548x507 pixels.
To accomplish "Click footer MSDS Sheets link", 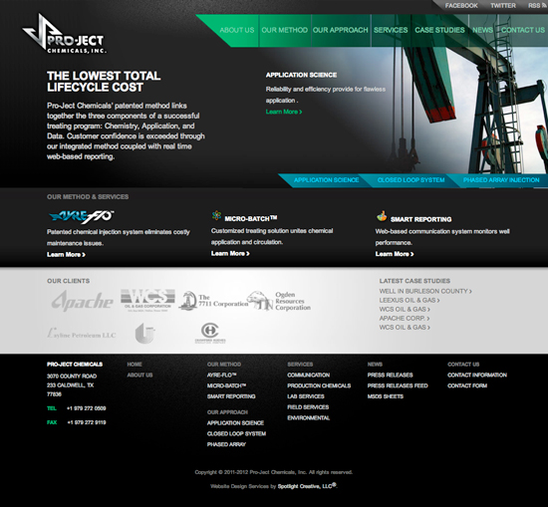I will pyautogui.click(x=386, y=396).
